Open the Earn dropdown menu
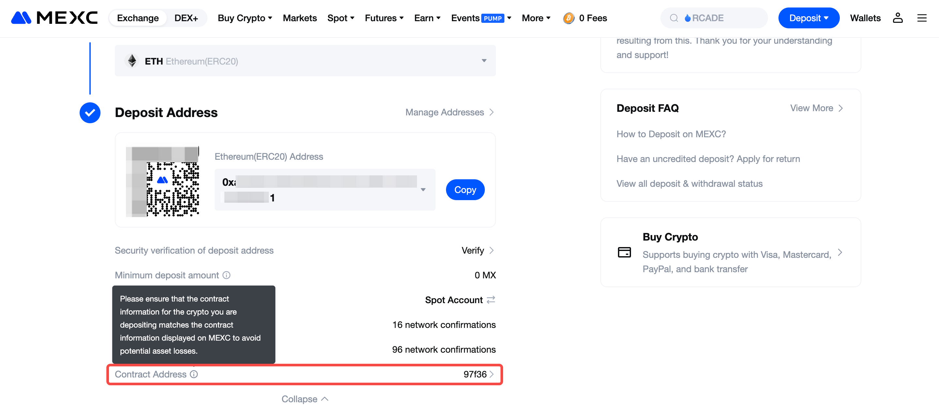 tap(427, 18)
